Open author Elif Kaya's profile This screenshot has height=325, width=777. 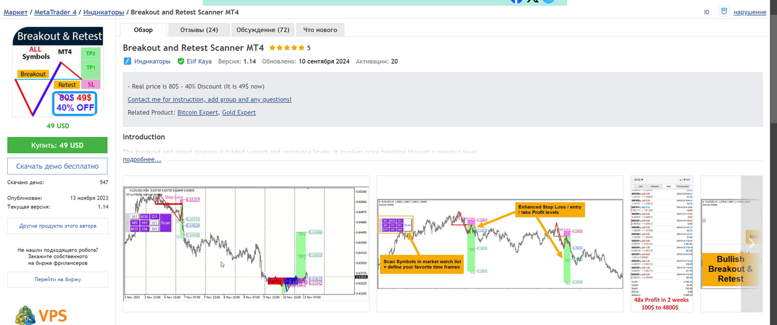coord(199,61)
